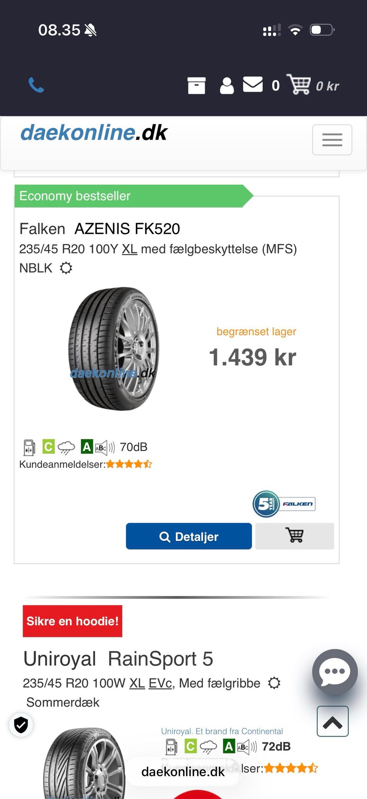View the Falken 5 year warranty badge
Image resolution: width=367 pixels, height=799 pixels.
point(284,504)
